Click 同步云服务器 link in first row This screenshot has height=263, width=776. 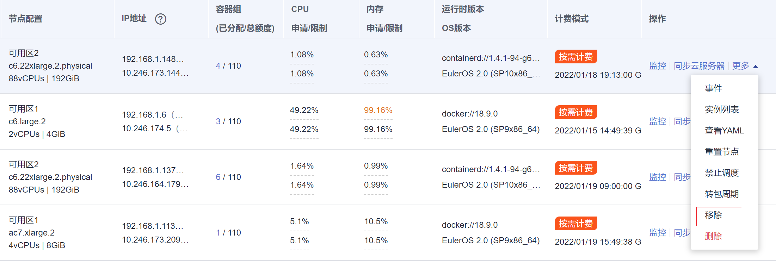point(699,66)
